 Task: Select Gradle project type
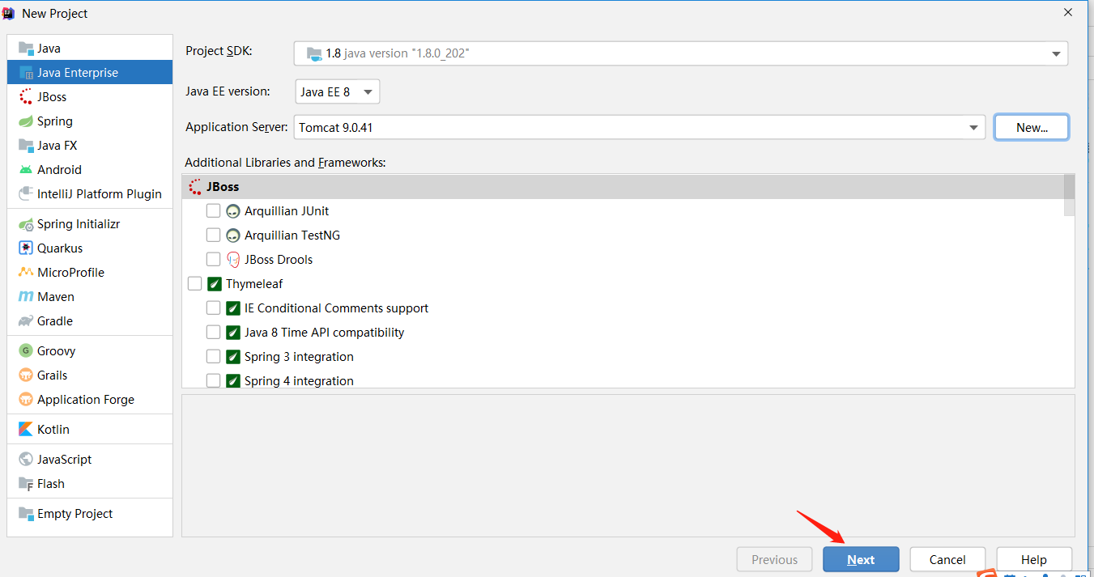coord(90,321)
